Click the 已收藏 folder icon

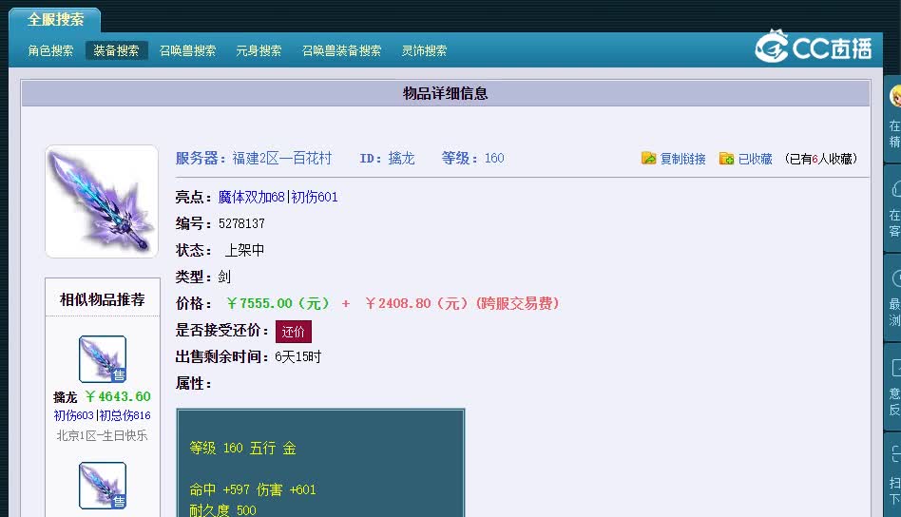[x=726, y=158]
